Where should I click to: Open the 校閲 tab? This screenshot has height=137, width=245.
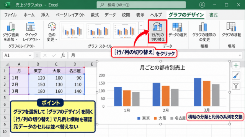click(x=126, y=15)
